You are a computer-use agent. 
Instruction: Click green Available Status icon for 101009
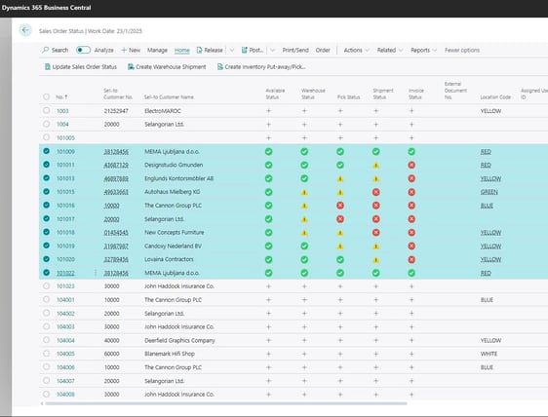268,152
